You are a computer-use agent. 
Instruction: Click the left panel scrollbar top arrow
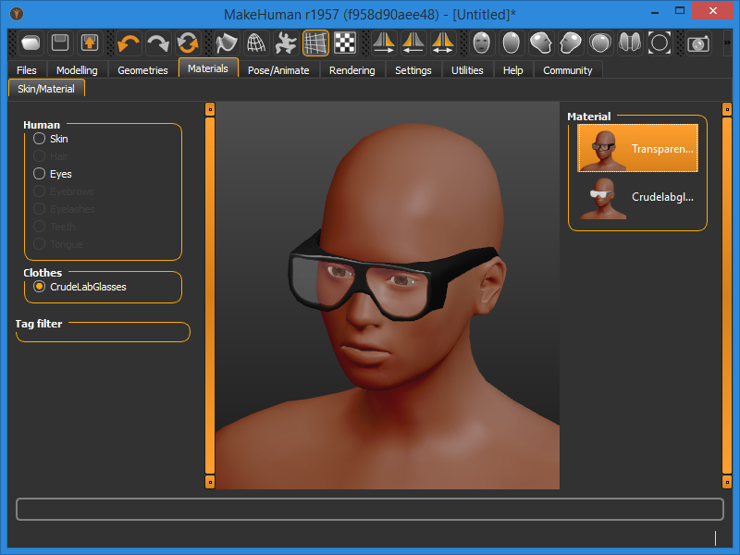tap(210, 109)
